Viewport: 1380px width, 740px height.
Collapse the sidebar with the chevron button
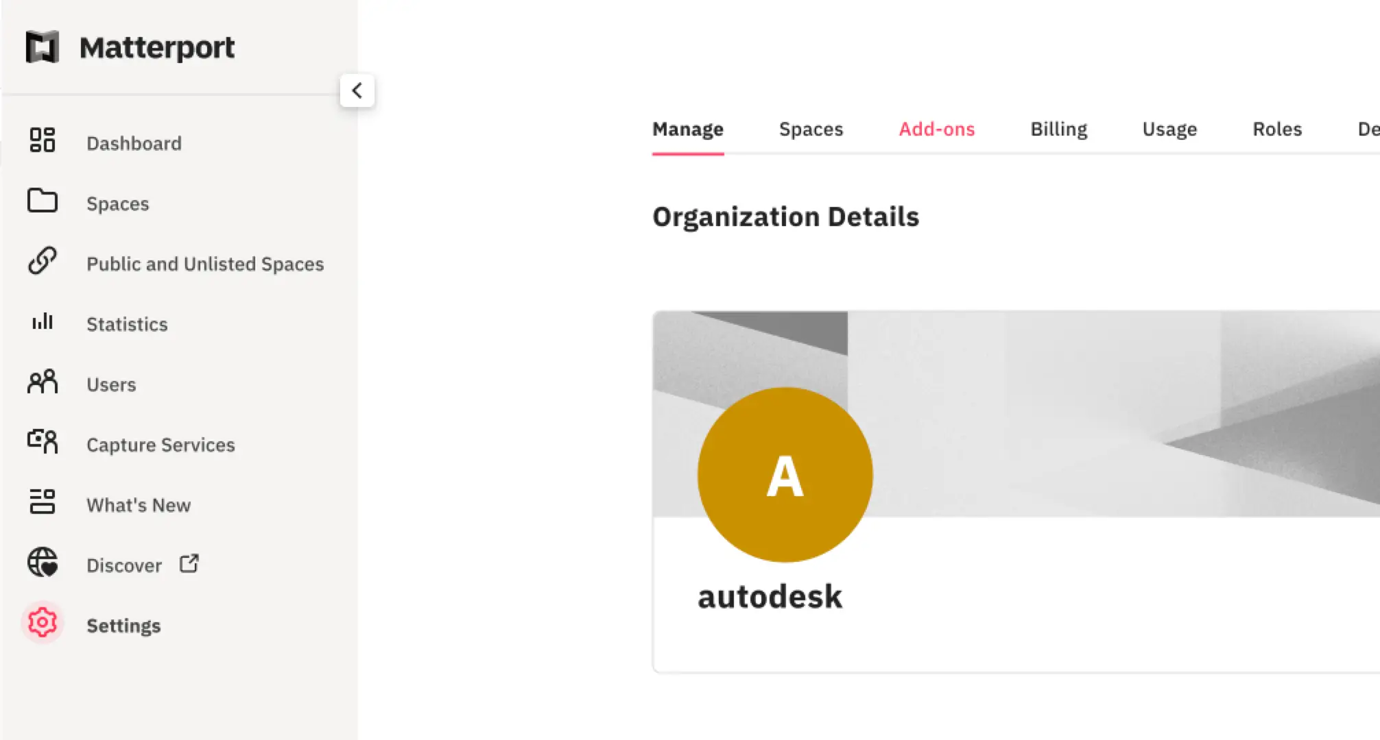coord(357,90)
